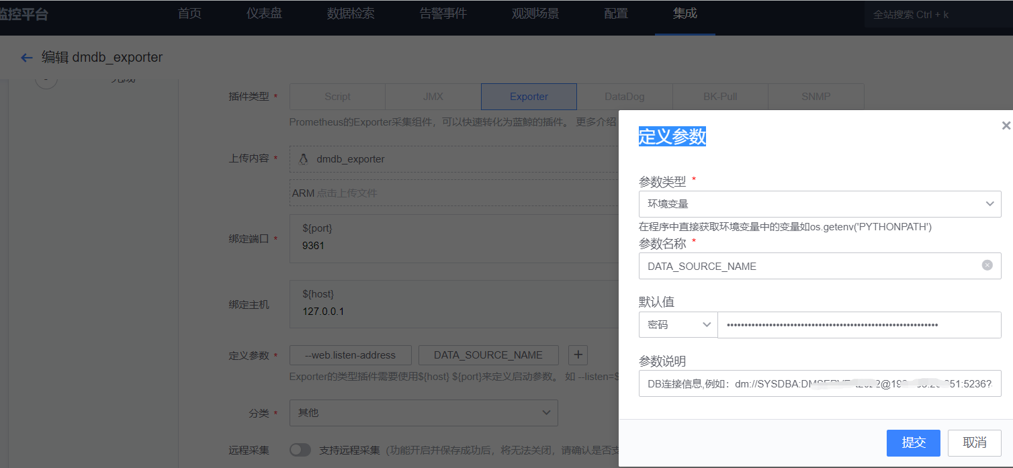Open the 配置 navigation tab

(616, 13)
